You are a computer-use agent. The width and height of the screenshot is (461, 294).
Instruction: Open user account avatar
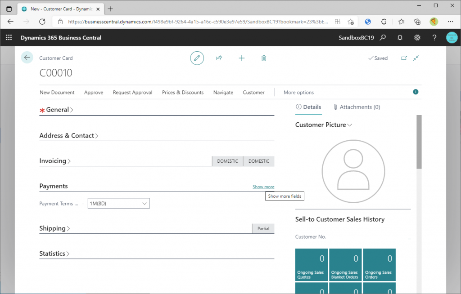point(452,38)
